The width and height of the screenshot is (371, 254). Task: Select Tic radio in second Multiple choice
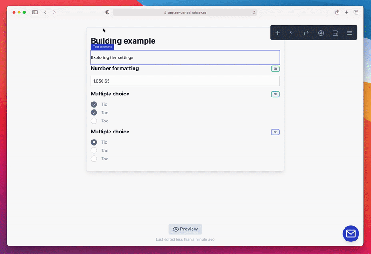[94, 142]
